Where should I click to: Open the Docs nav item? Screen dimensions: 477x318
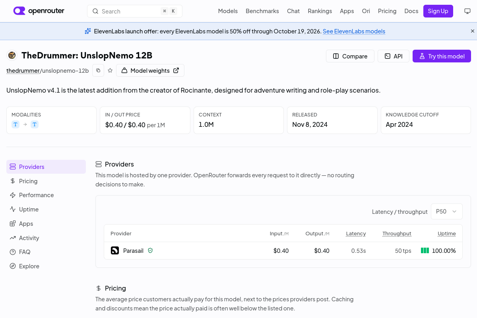411,11
